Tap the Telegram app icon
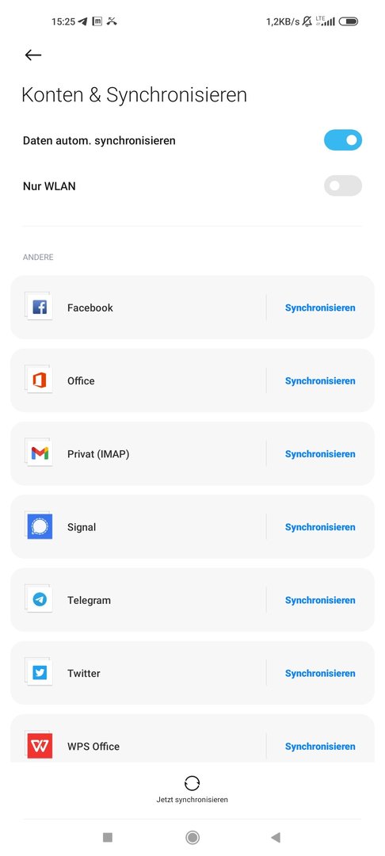This screenshot has width=385, height=856. (x=39, y=599)
